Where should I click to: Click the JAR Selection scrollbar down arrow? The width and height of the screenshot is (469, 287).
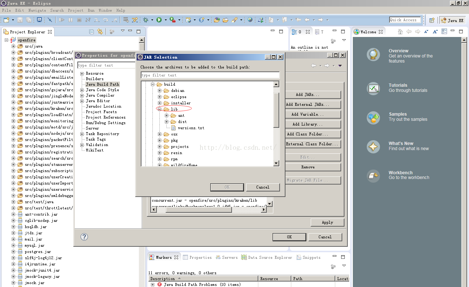point(277,163)
